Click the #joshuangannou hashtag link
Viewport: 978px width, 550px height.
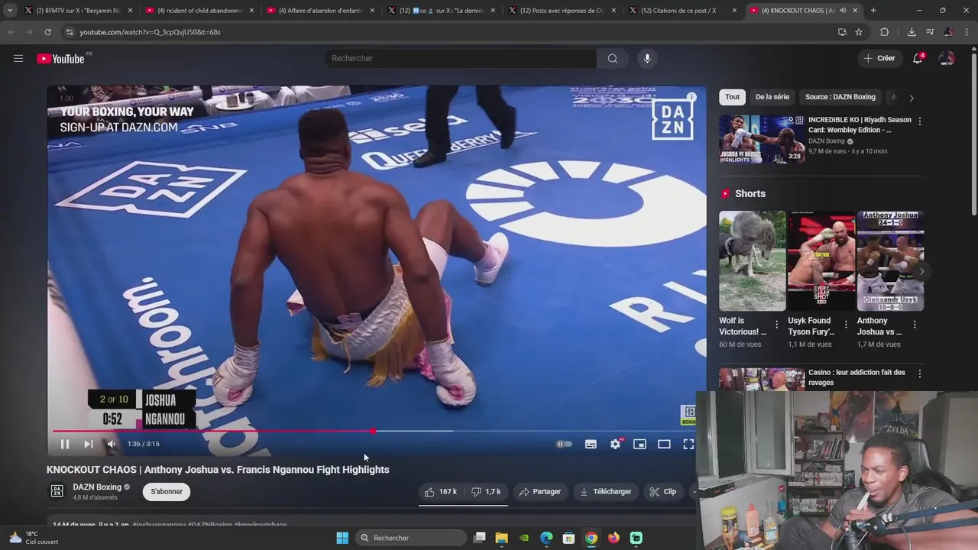click(x=159, y=525)
